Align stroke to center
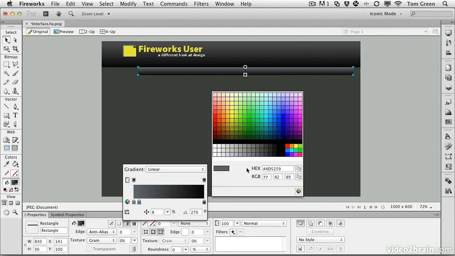Screen dimensions: 455x256 pos(153,232)
